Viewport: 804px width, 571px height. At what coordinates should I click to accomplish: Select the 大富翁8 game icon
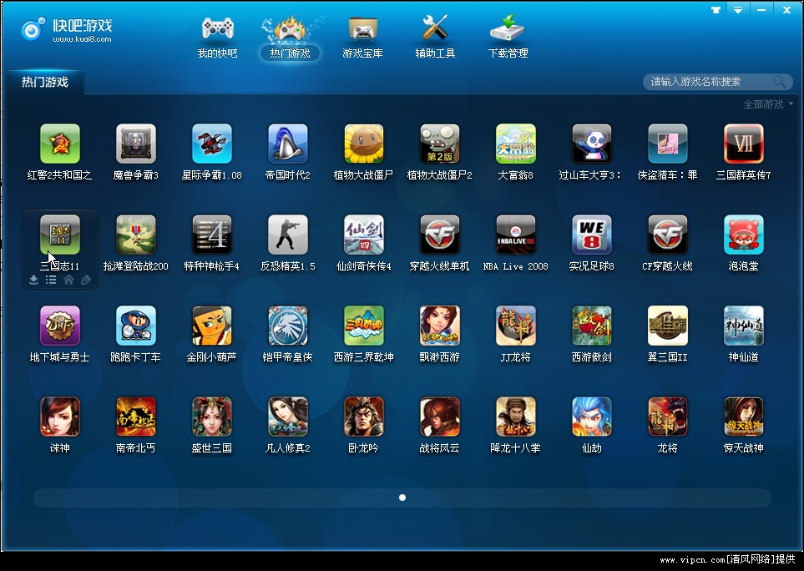tap(515, 144)
